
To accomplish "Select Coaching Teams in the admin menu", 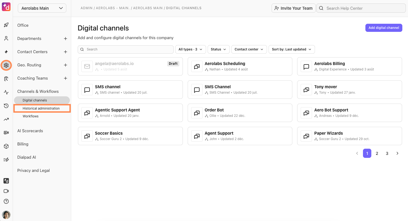I will pyautogui.click(x=33, y=78).
